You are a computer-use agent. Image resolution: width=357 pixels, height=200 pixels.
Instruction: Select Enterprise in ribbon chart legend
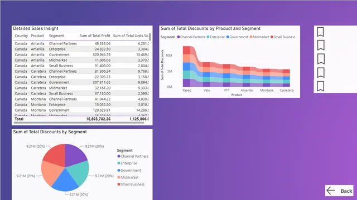tap(216, 37)
